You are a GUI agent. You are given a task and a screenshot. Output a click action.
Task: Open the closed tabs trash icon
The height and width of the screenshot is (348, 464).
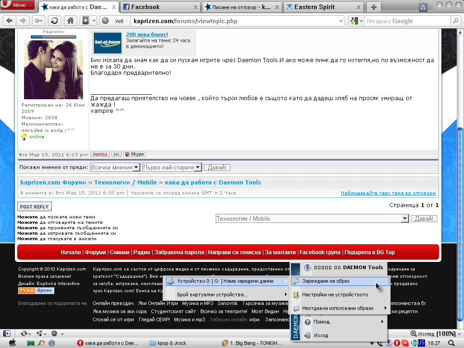(423, 7)
